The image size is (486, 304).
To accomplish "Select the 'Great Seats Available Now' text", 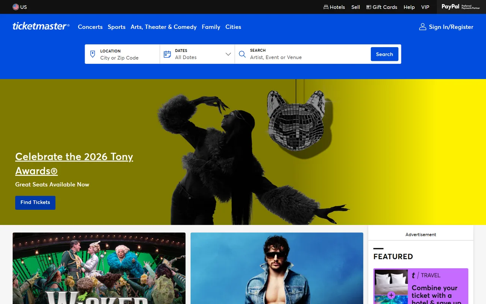I will [52, 184].
